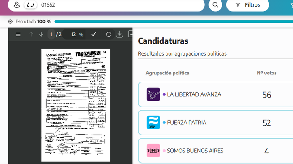This screenshot has height=164, width=293.
Task: Click the Fuerza Patria flag logo
Action: point(153,123)
